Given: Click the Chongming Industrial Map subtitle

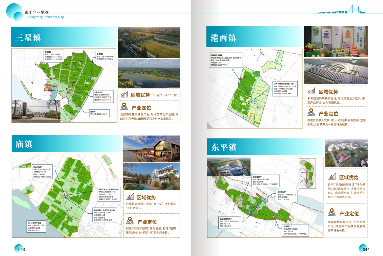Looking at the screenshot, I should [x=45, y=17].
